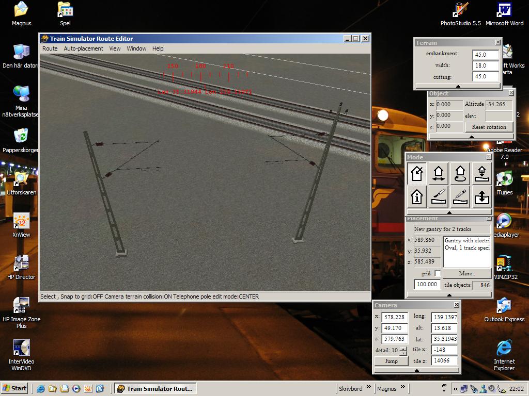Viewport: 529px width, 396px height.
Task: Open the Route menu
Action: [x=50, y=48]
